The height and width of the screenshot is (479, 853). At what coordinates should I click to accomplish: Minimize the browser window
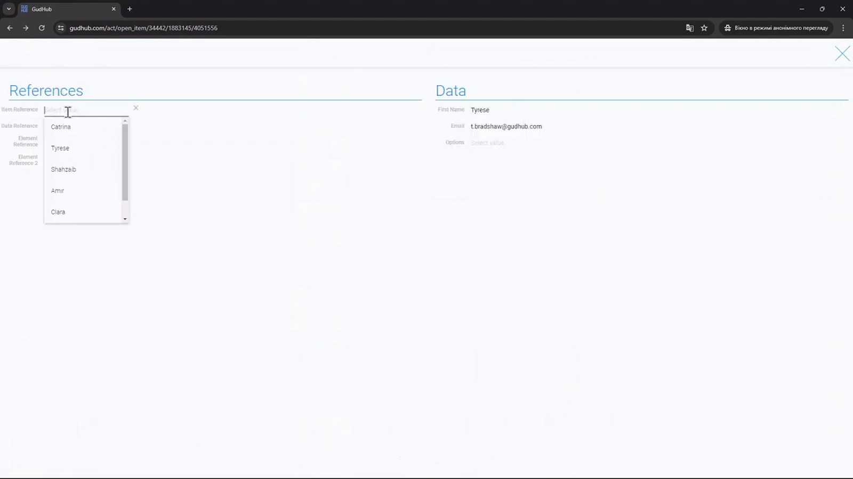click(802, 9)
